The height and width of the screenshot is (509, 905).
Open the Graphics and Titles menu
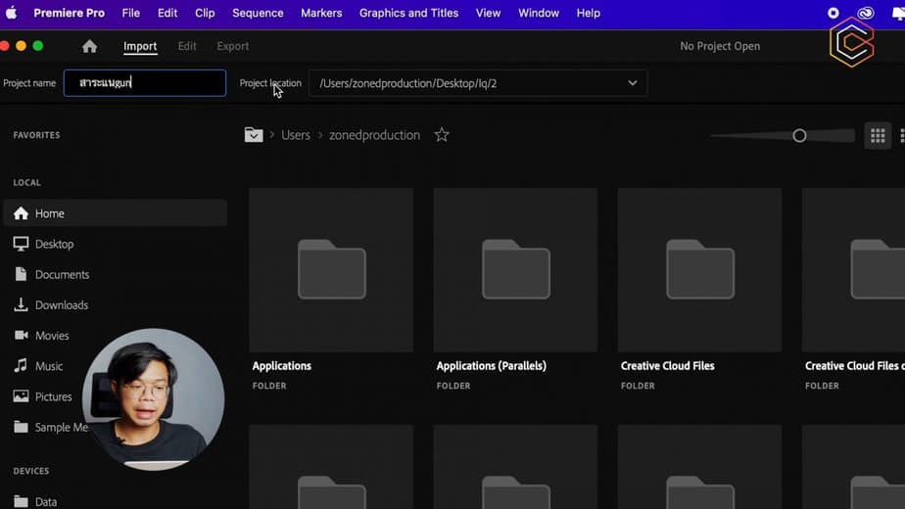[x=408, y=13]
